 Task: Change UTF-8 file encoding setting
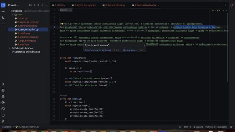(188, 127)
